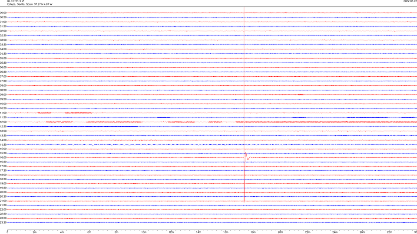This screenshot has width=417, height=234.
Task: Select the 02:30 time row label
Action: pyautogui.click(x=3, y=36)
